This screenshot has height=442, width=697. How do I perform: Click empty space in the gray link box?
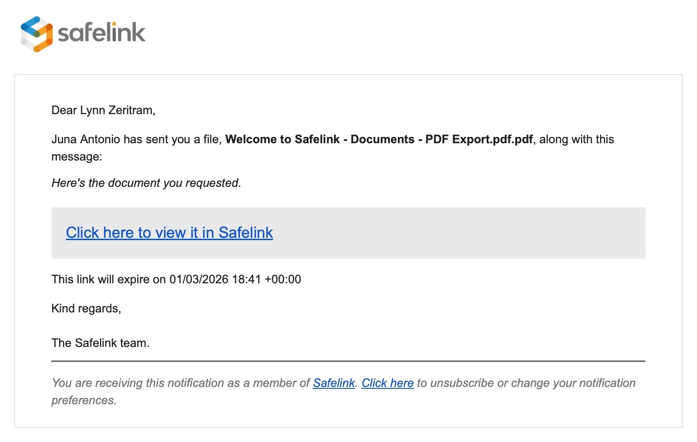454,233
